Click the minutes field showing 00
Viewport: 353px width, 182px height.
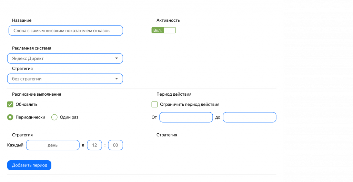pyautogui.click(x=115, y=145)
